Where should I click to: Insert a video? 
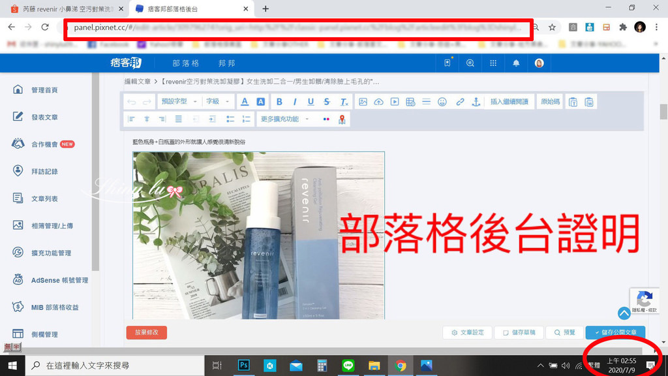(395, 102)
